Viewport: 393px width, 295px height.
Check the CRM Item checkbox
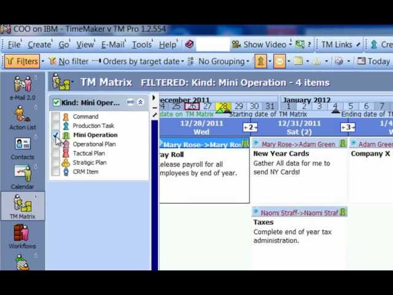click(x=55, y=171)
